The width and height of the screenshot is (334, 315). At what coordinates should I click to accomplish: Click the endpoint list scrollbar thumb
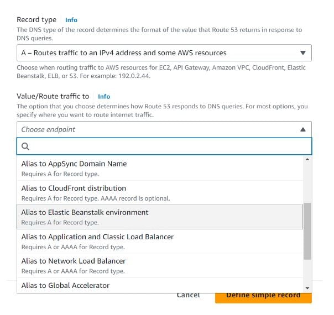click(307, 230)
